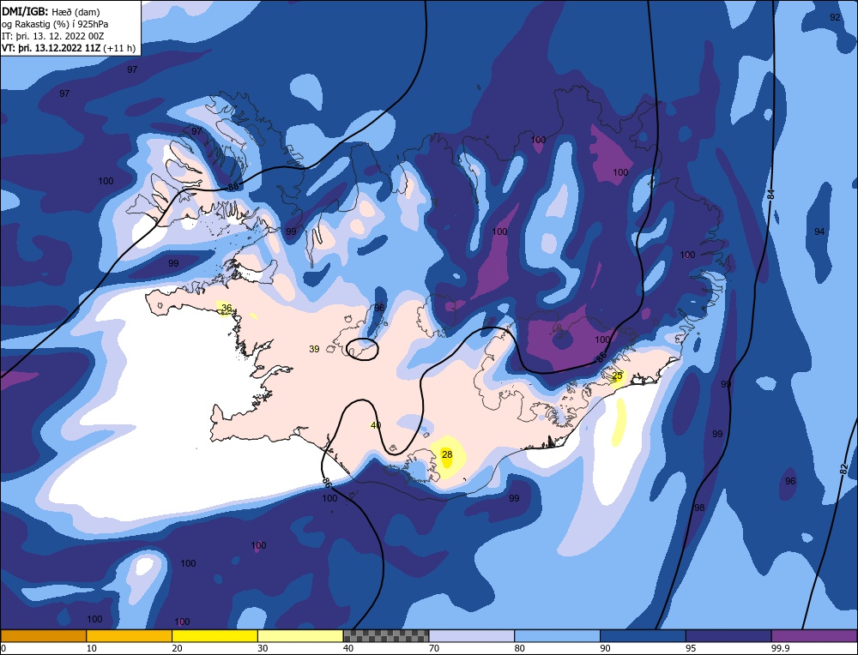
Task: Click the orange 10–20 legend swatch
Action: (130, 636)
